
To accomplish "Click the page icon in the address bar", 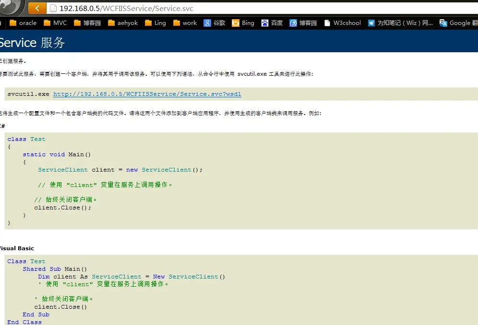I will pos(53,8).
